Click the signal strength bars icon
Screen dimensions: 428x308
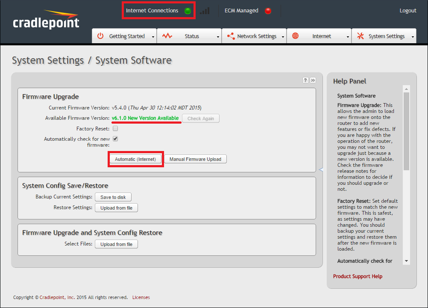[x=205, y=11]
